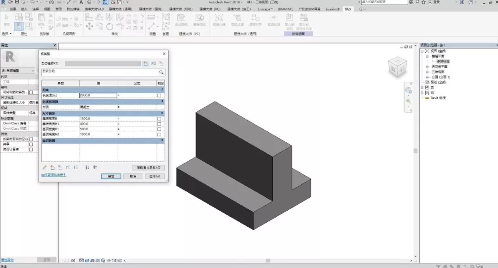Click the Move tool icon in ribbon

coord(89,27)
